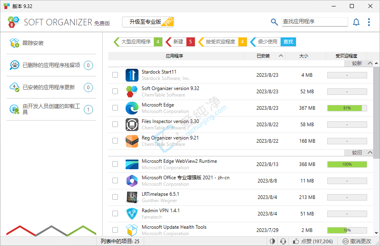Select the 大型应用程序 filter tab

pos(138,42)
